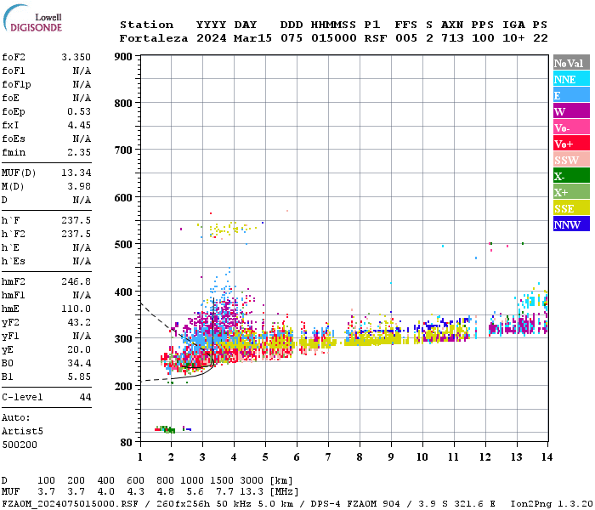Click the foF2 value 3.350
This screenshot has width=595, height=510.
point(76,57)
